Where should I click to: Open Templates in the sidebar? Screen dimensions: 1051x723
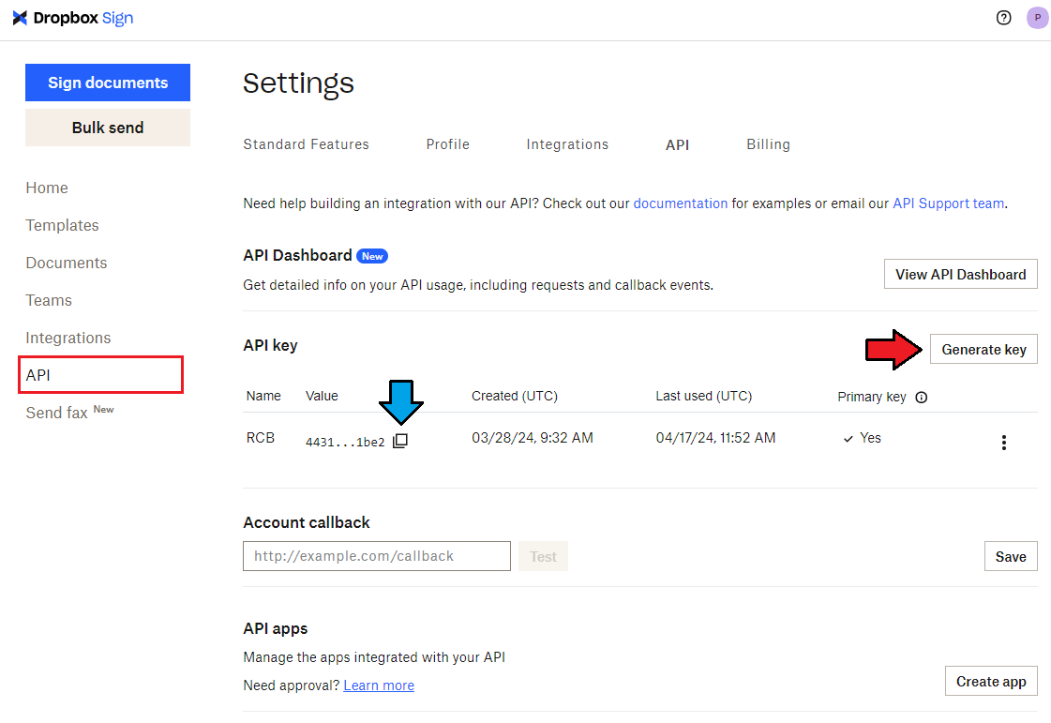(62, 225)
